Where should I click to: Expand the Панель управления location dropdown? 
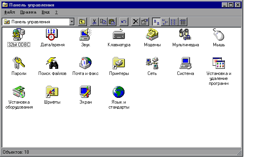72,22
